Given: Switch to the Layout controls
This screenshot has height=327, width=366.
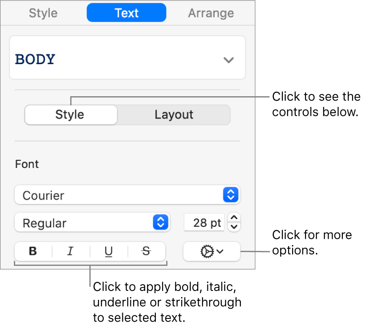Looking at the screenshot, I should click(x=174, y=114).
